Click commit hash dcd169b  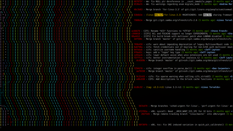pos(140,60)
